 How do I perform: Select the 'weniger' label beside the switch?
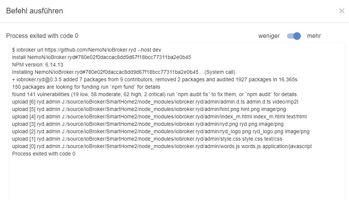click(x=269, y=36)
